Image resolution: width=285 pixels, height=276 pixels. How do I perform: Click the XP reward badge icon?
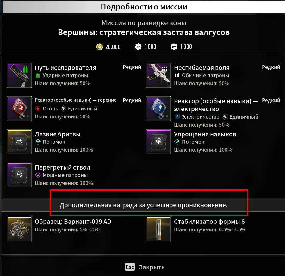[138, 47]
